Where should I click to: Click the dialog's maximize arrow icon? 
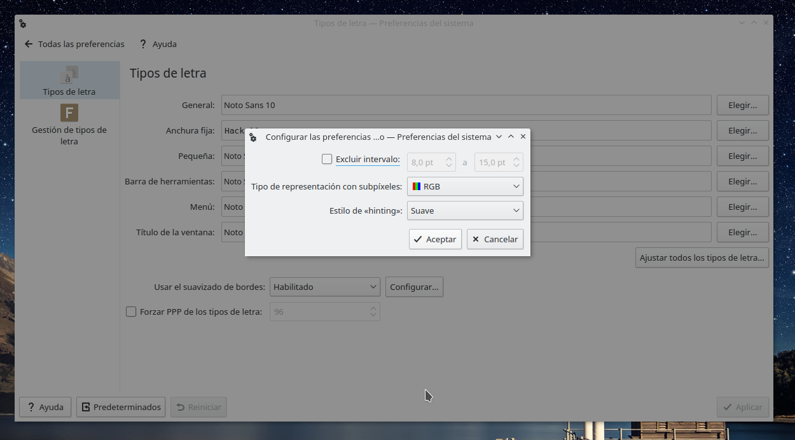pyautogui.click(x=511, y=137)
